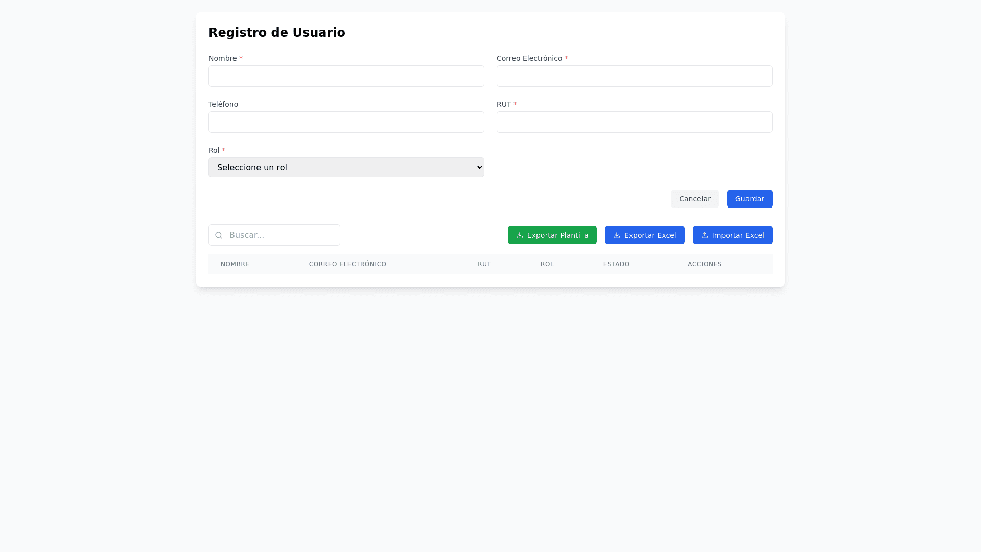Viewport: 981px width, 552px height.
Task: Click the ESTADO column header
Action: click(x=616, y=264)
